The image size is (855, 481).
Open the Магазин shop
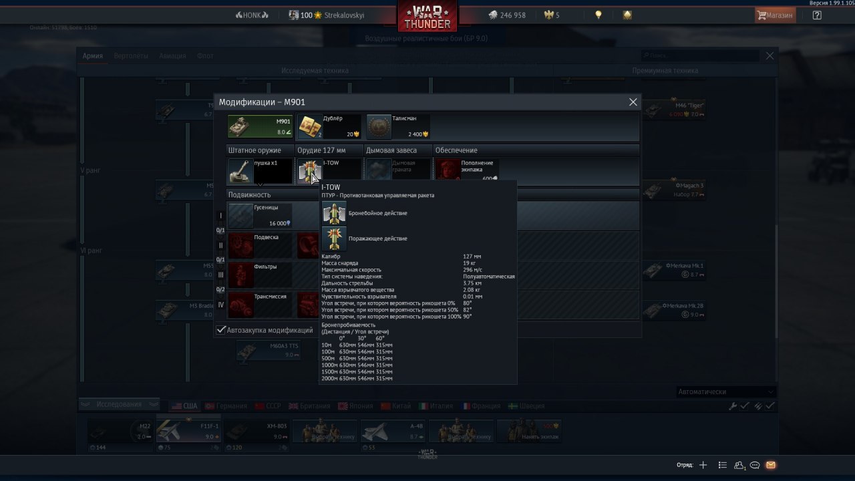coord(775,15)
